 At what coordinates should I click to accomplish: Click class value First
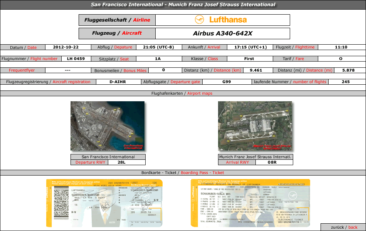249,59
